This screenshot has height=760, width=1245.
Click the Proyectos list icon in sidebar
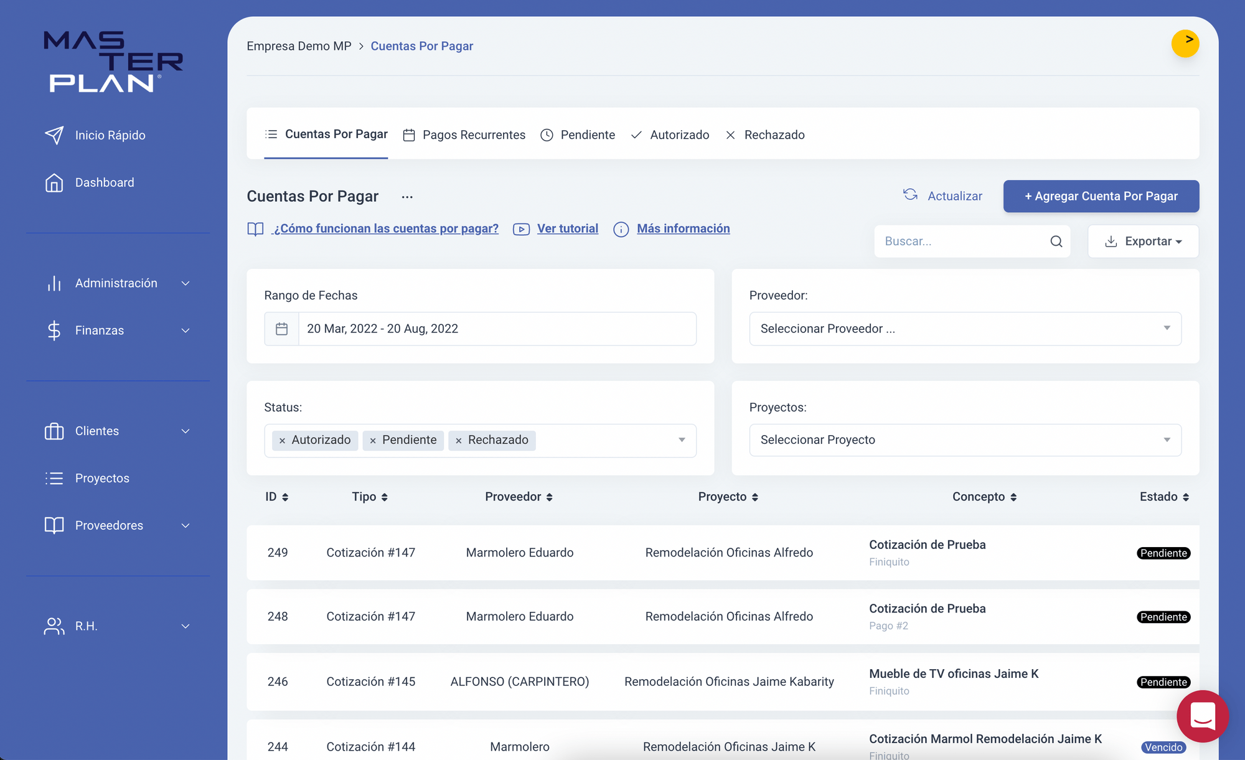pos(54,478)
